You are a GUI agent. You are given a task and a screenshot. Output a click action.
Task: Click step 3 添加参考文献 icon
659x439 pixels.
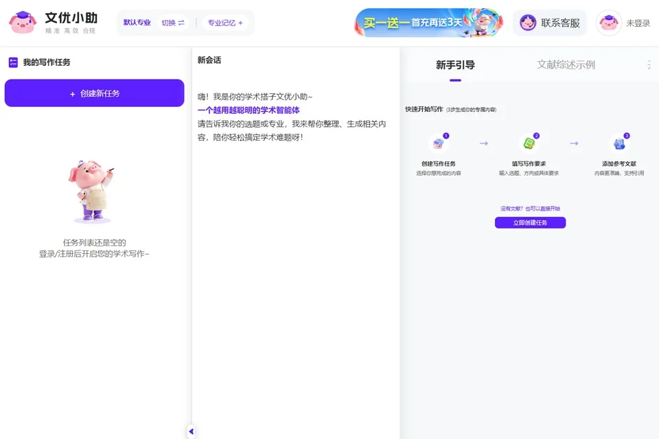(619, 143)
